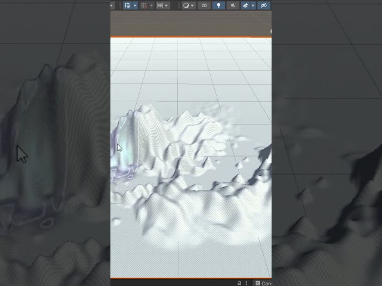This screenshot has width=382, height=286.
Task: Open the draw mode sphere dropdown
Action: [189, 5]
